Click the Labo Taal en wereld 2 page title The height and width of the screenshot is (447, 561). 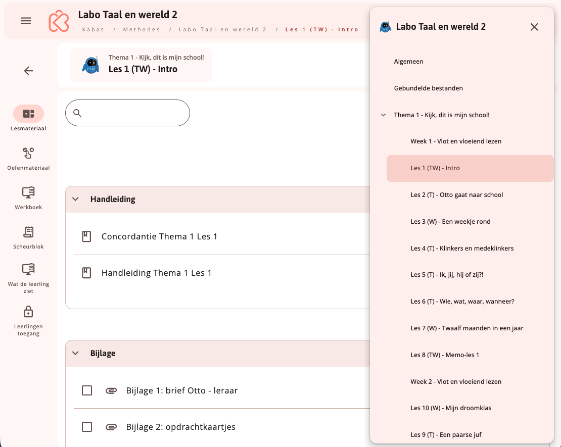128,15
